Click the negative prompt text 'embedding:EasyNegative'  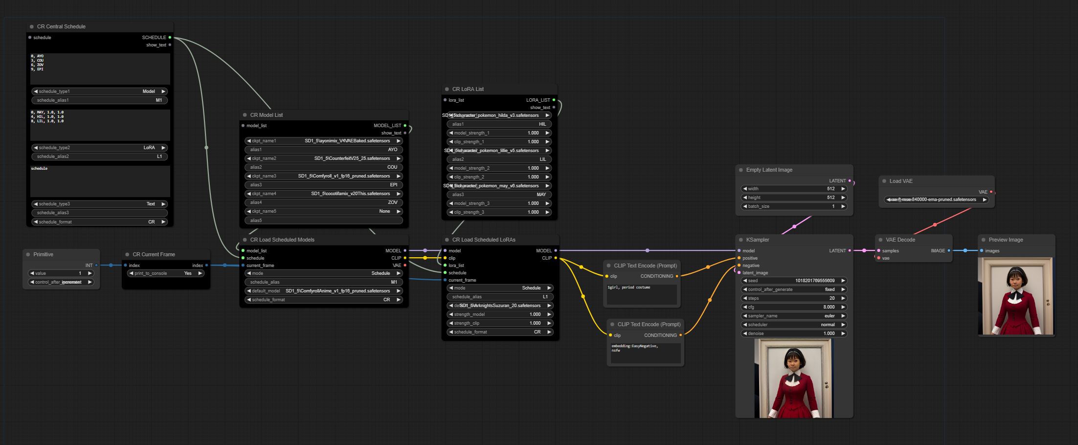[x=634, y=346]
